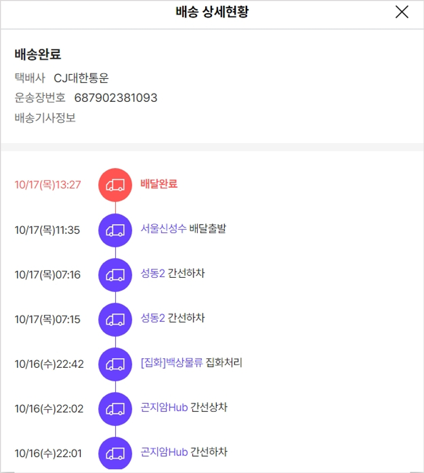
Task: Click the red 배달완료 truck icon
Action: point(115,185)
